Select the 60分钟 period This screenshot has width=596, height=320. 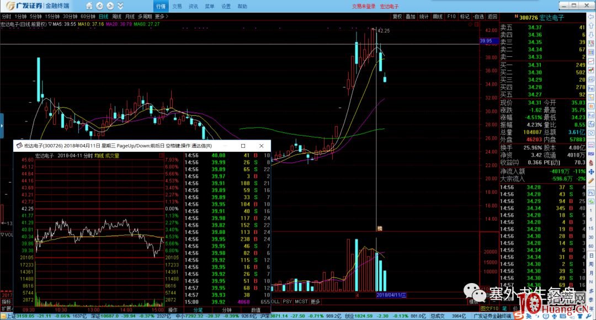pos(88,17)
